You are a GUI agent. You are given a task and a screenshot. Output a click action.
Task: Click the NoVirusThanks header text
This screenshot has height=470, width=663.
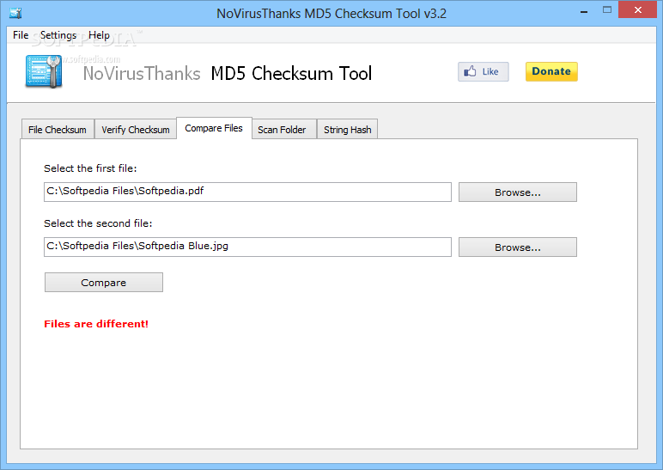coord(142,74)
